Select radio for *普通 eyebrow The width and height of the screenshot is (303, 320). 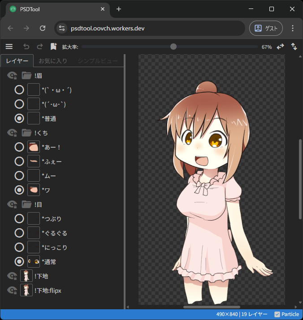pyautogui.click(x=19, y=118)
